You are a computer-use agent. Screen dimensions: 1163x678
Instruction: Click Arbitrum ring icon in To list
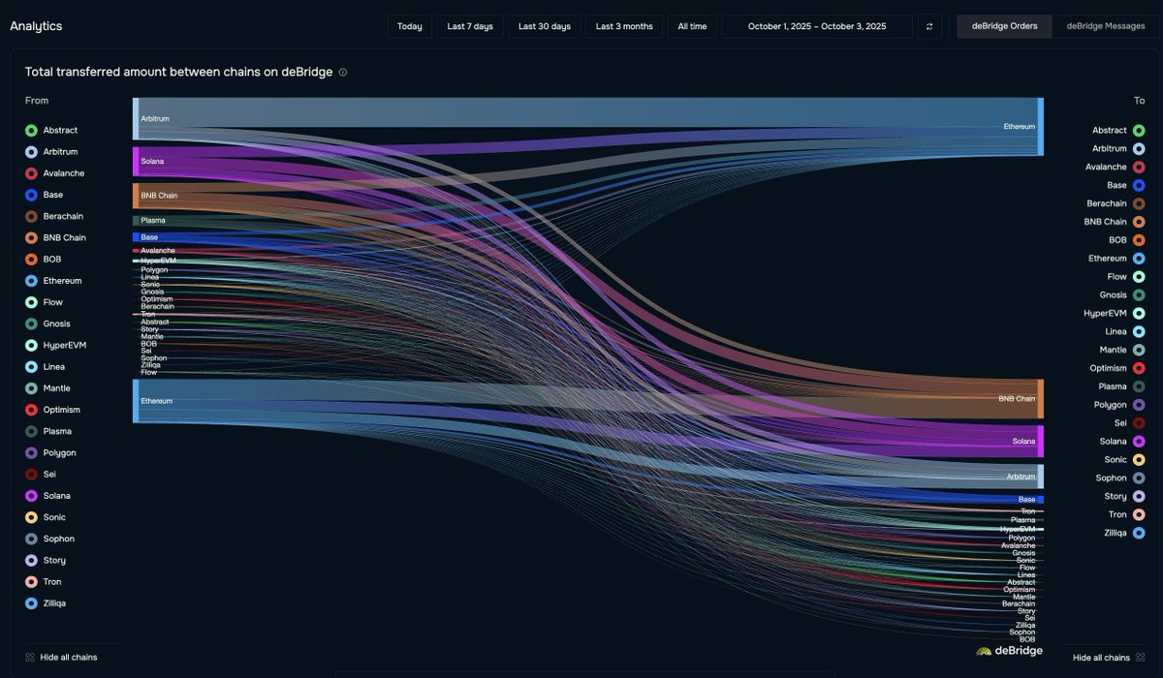pyautogui.click(x=1139, y=148)
